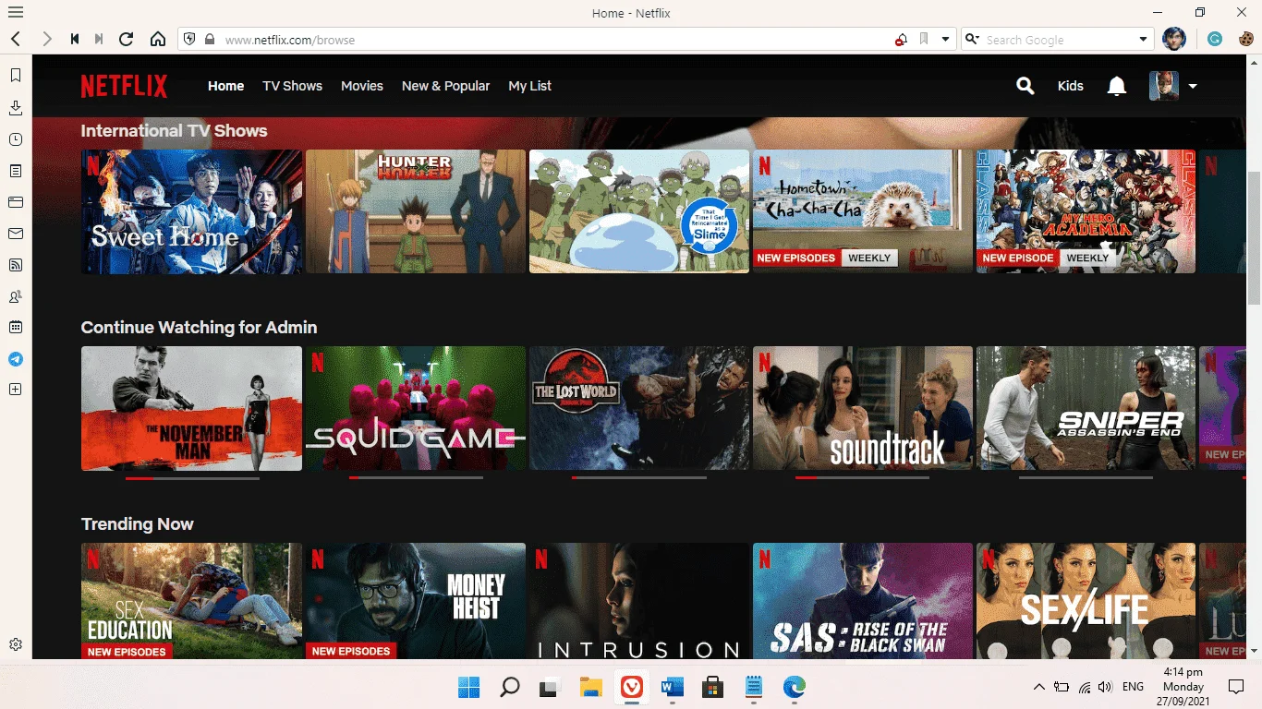The height and width of the screenshot is (709, 1262).
Task: Click in the Search Google field
Action: [1059, 40]
